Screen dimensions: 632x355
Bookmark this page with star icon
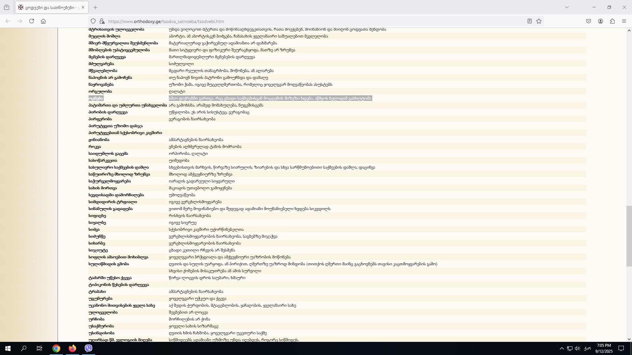539,21
